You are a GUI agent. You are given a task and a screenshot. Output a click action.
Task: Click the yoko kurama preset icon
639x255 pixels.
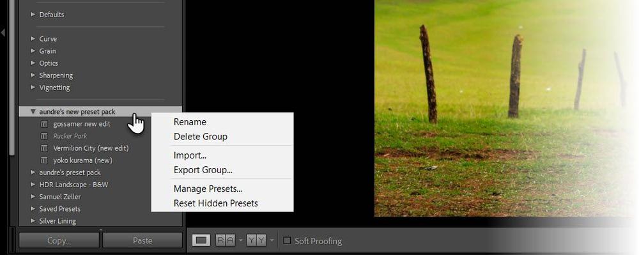pyautogui.click(x=45, y=160)
